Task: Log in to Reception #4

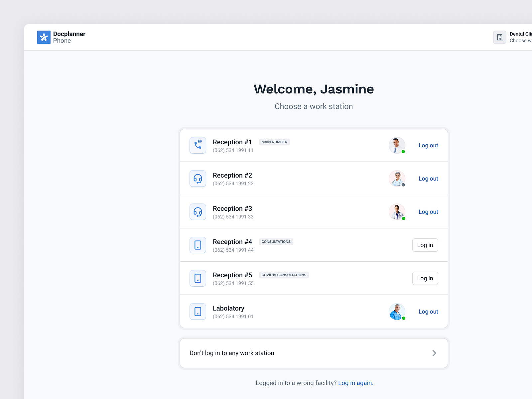Action: (x=425, y=245)
